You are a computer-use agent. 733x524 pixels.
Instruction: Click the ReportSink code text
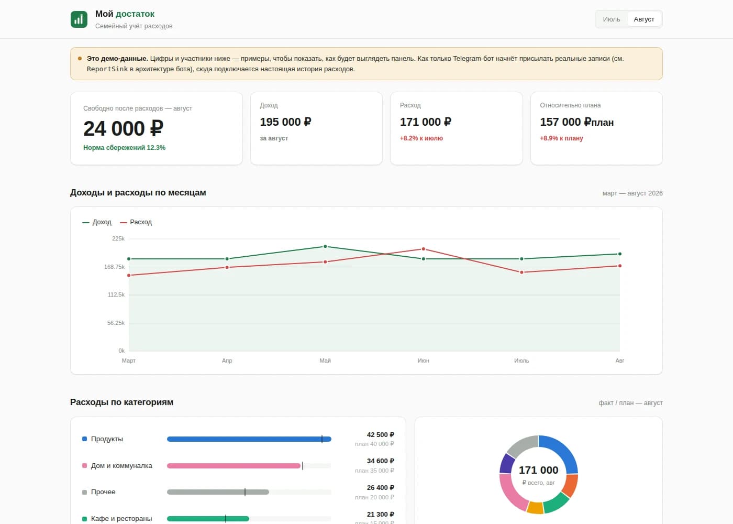[x=107, y=69]
